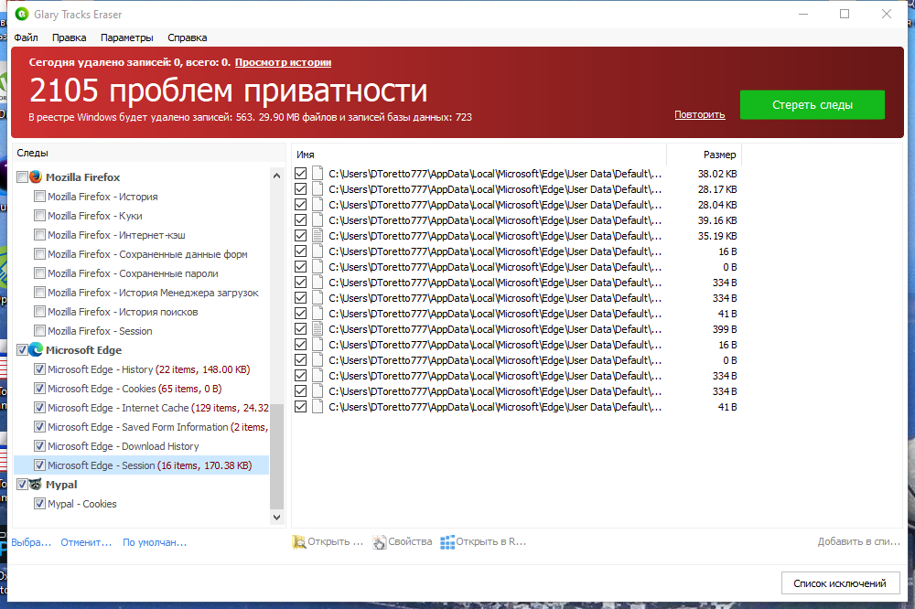Sort by the Имя column header

(479, 155)
